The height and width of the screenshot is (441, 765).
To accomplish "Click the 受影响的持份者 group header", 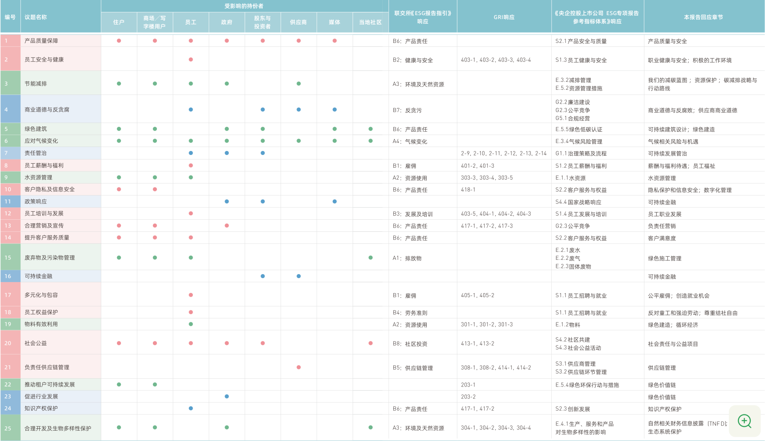I will [x=244, y=6].
